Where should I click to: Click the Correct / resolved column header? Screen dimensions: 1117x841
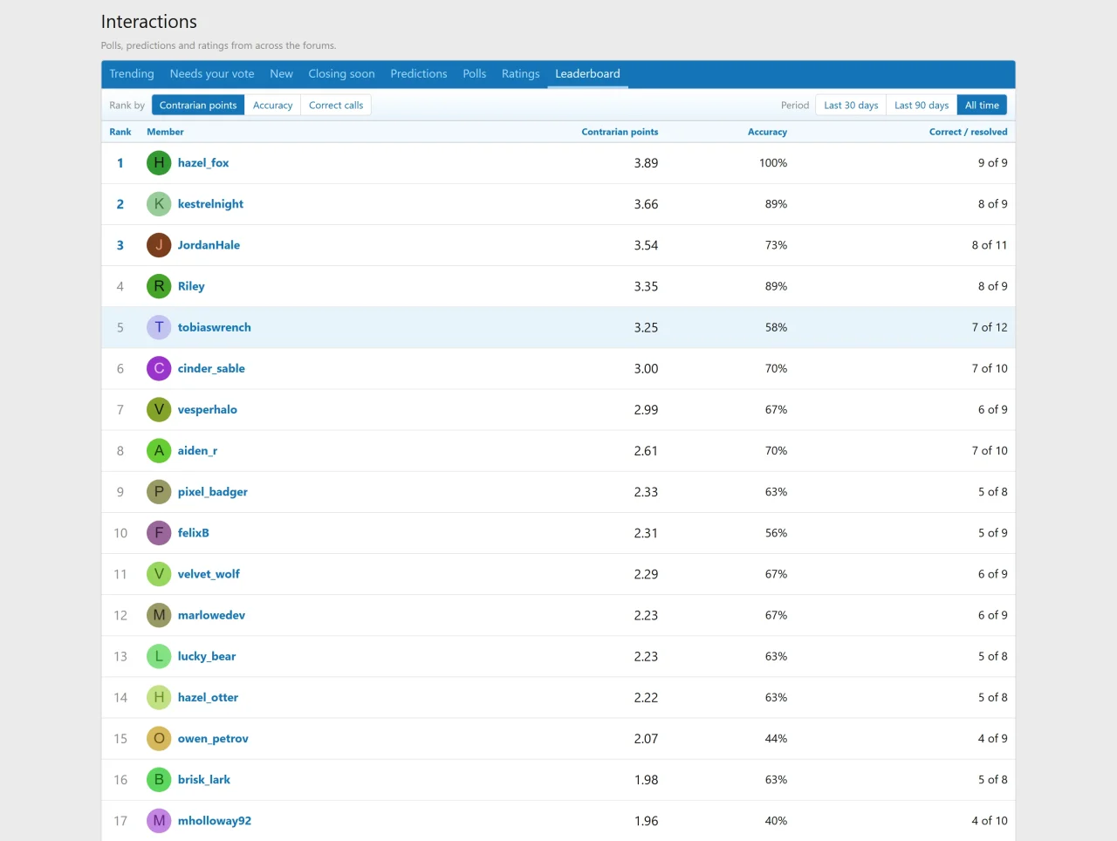click(x=968, y=132)
